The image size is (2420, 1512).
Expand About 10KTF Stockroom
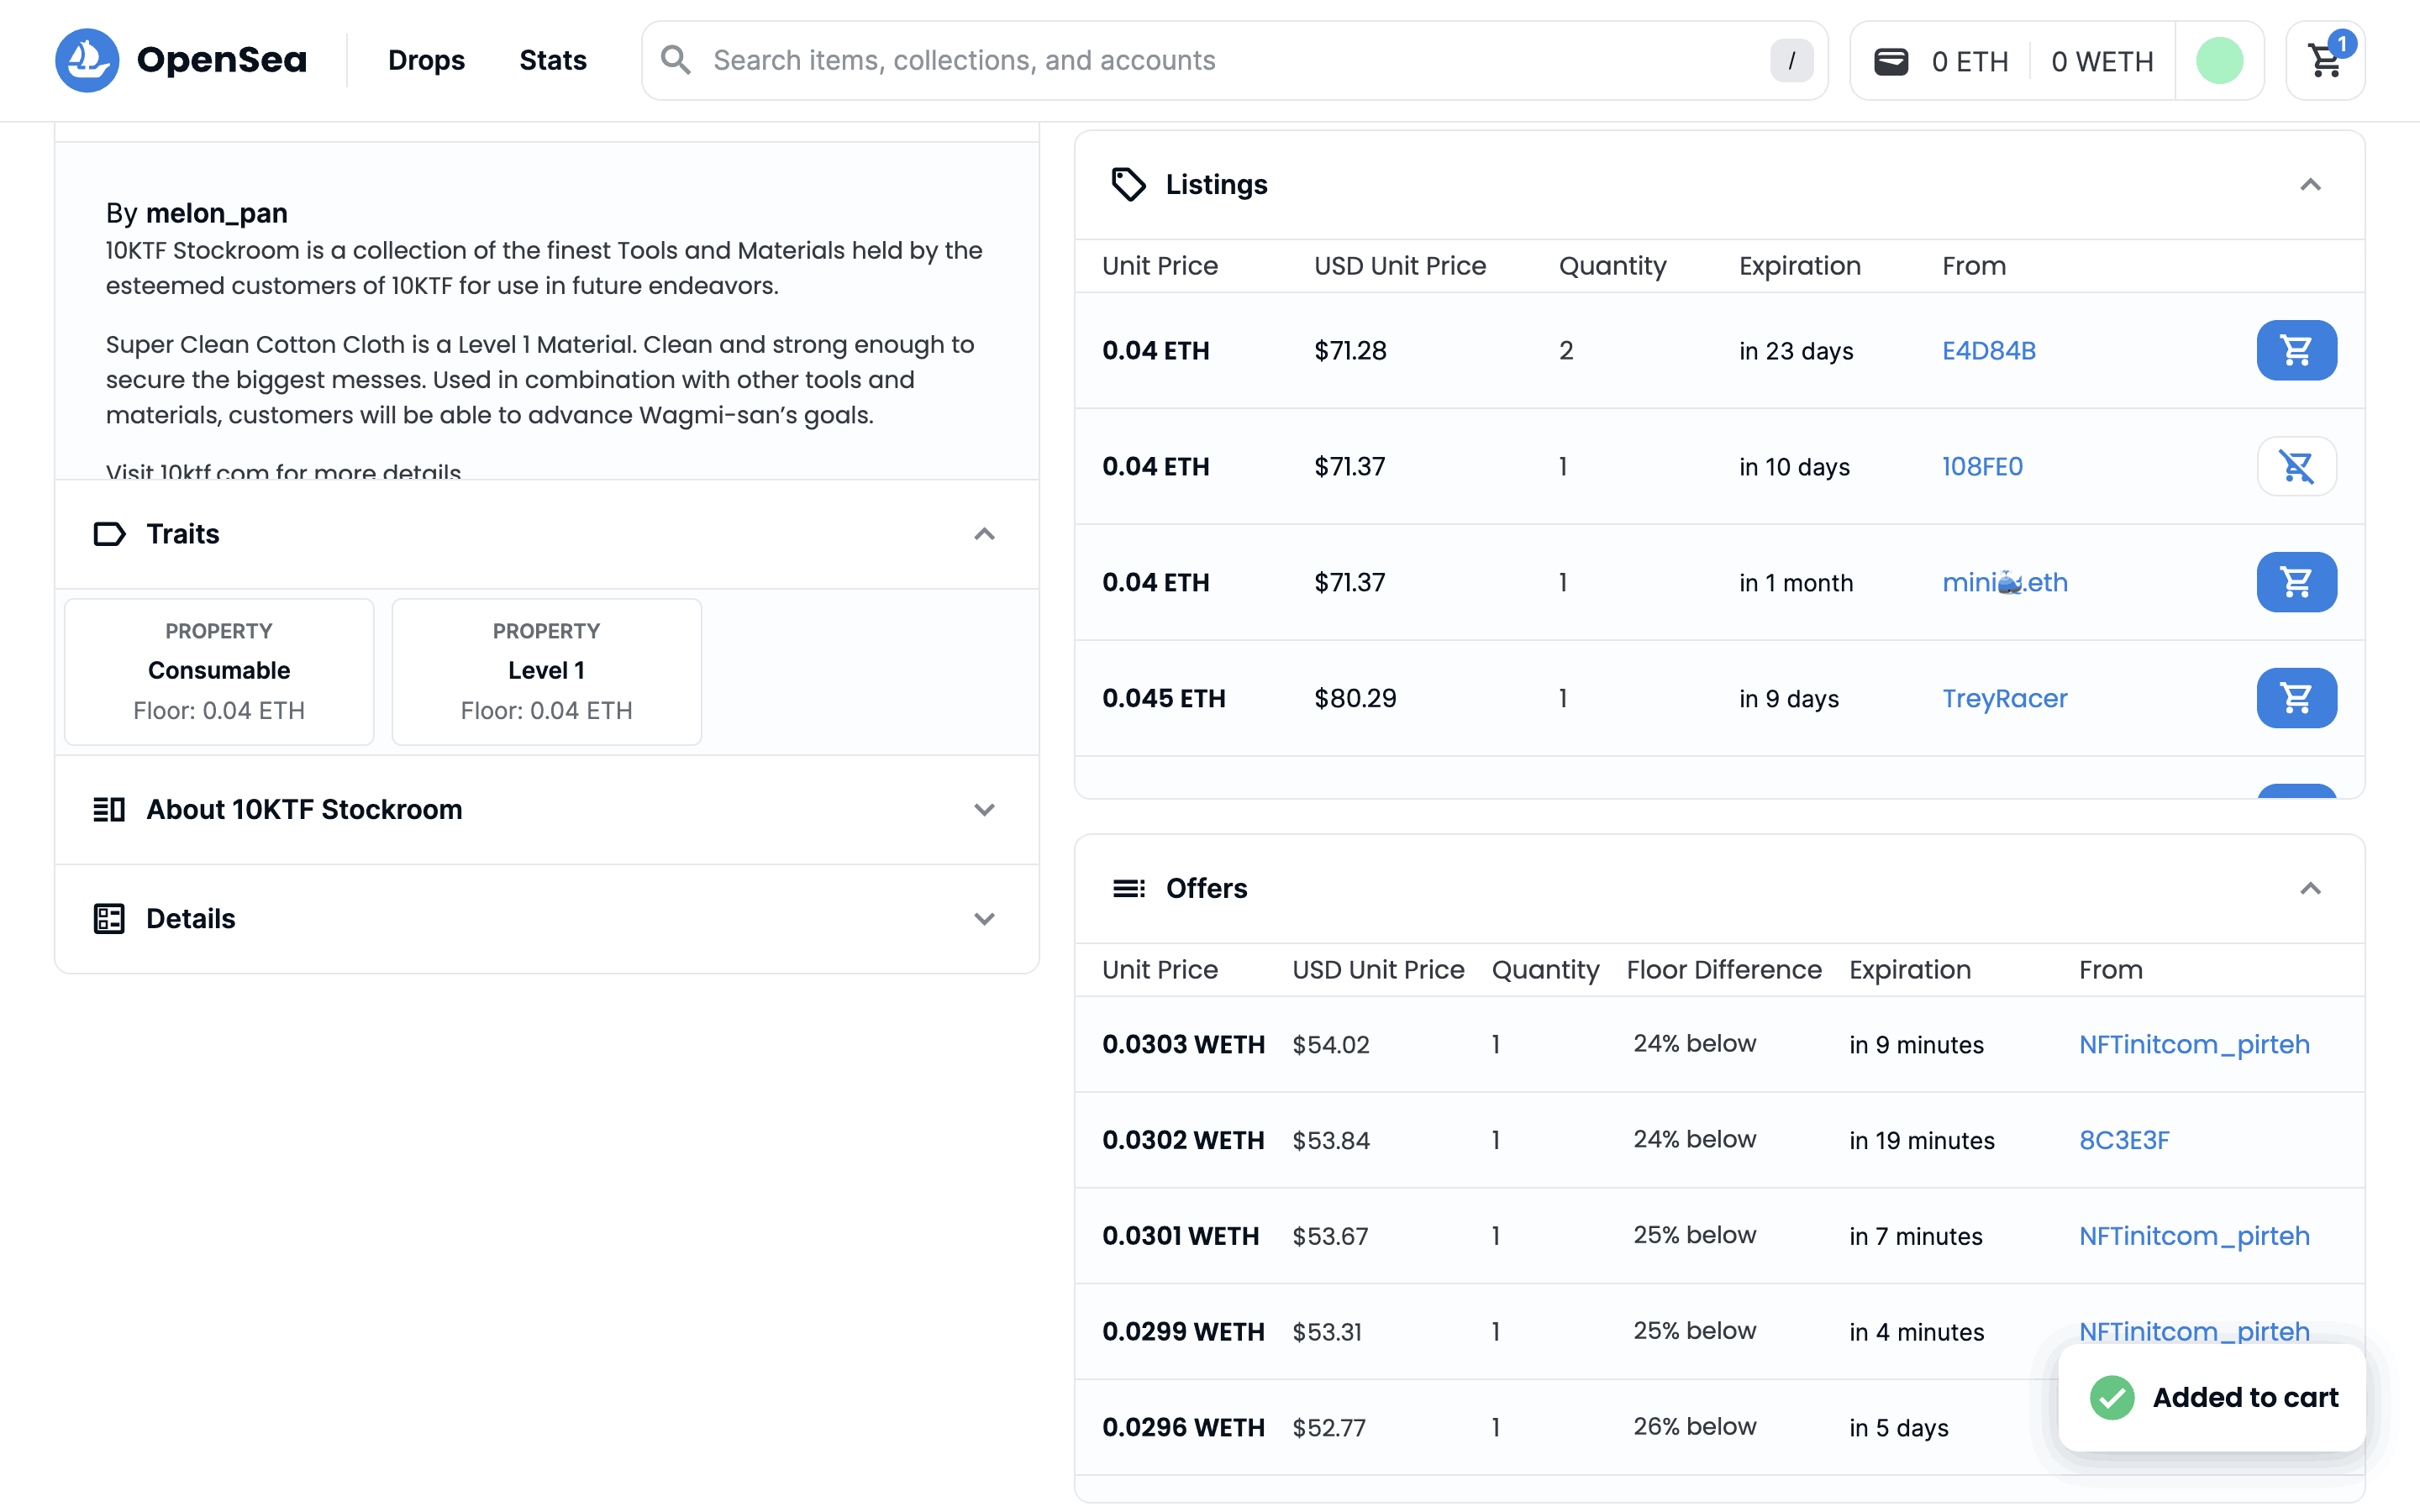click(984, 810)
